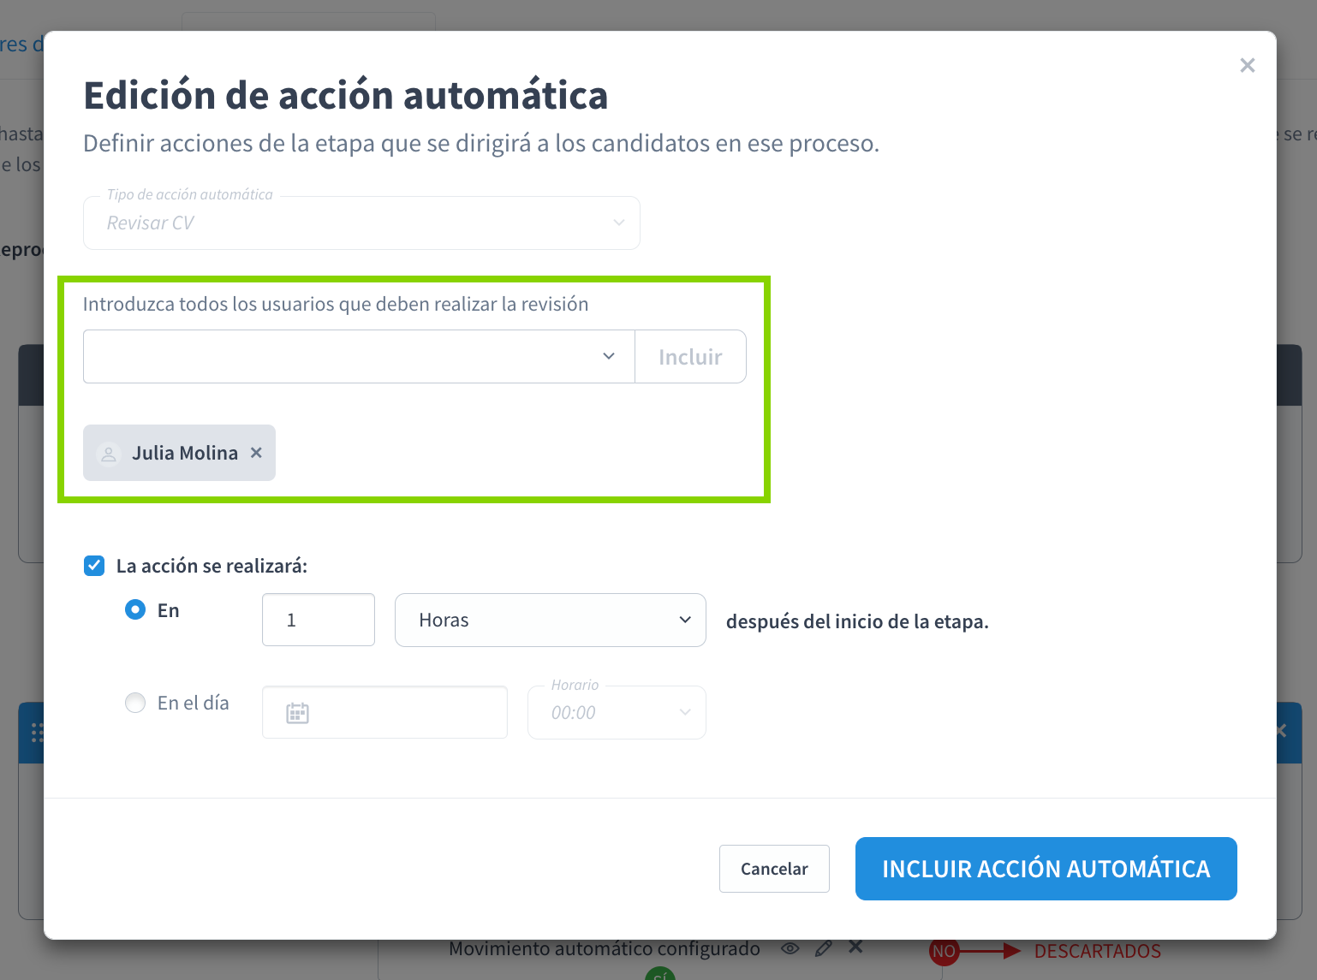Click the pencil icon to edit the movimiento automático

tap(823, 947)
